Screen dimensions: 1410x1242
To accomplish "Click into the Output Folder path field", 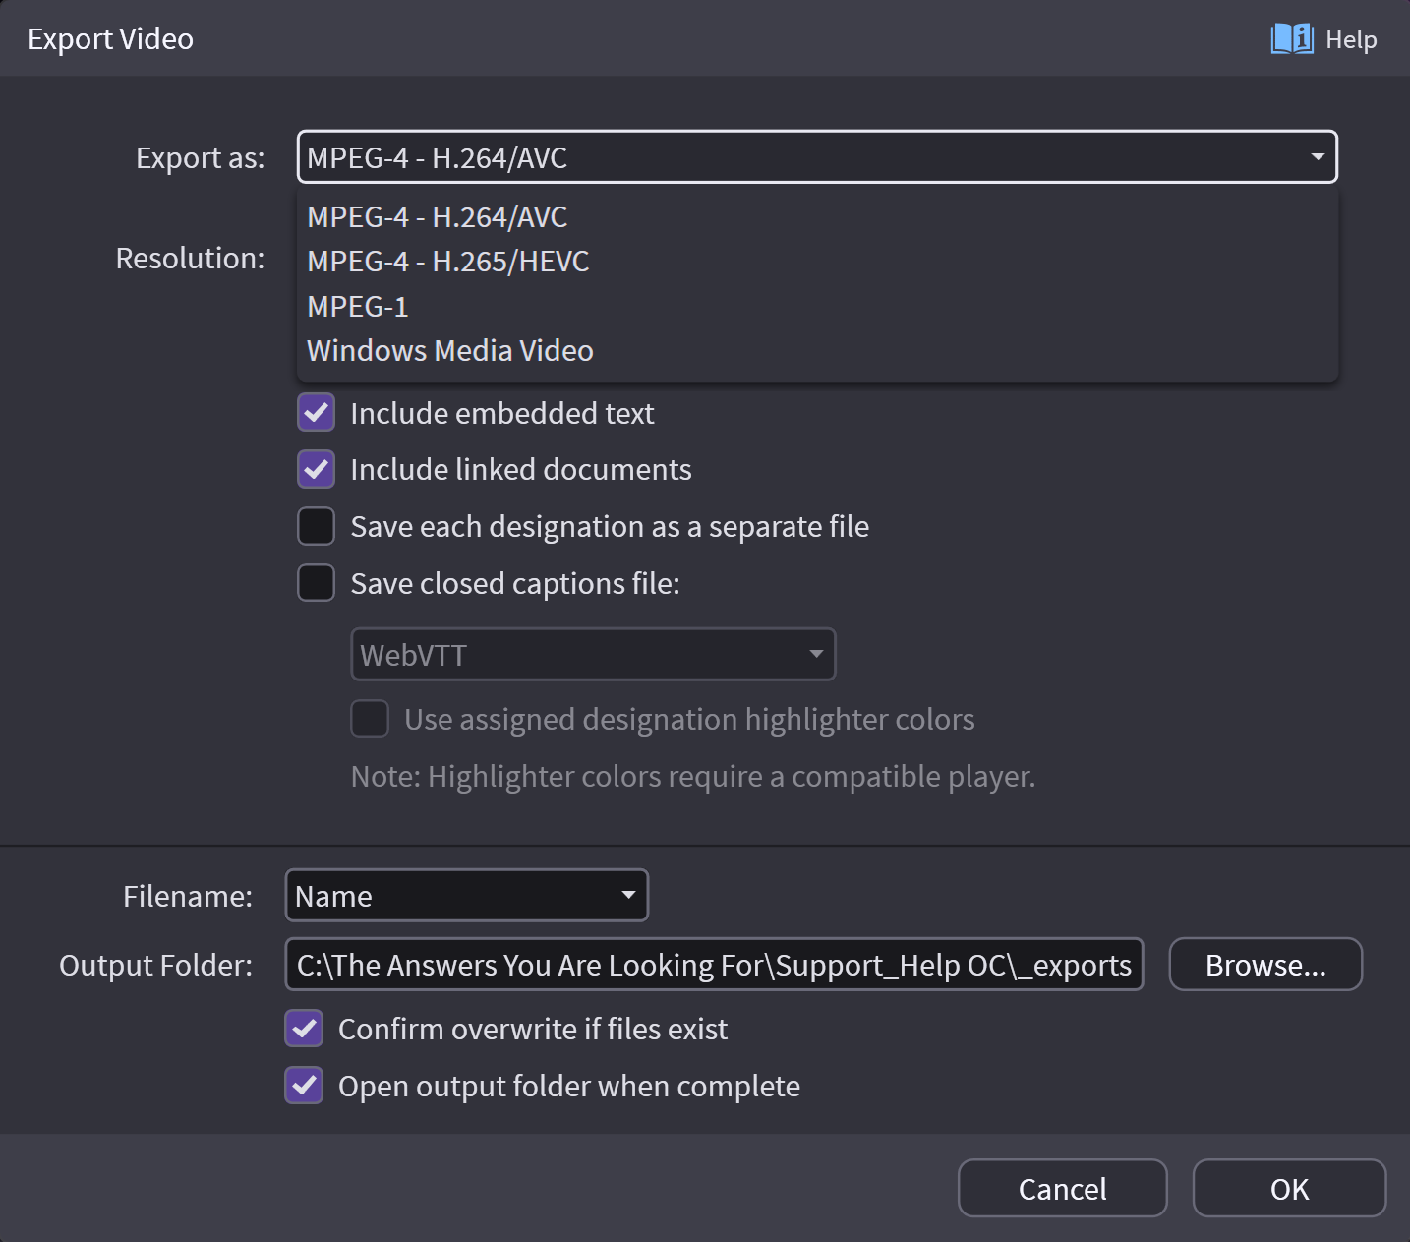I will click(x=714, y=965).
